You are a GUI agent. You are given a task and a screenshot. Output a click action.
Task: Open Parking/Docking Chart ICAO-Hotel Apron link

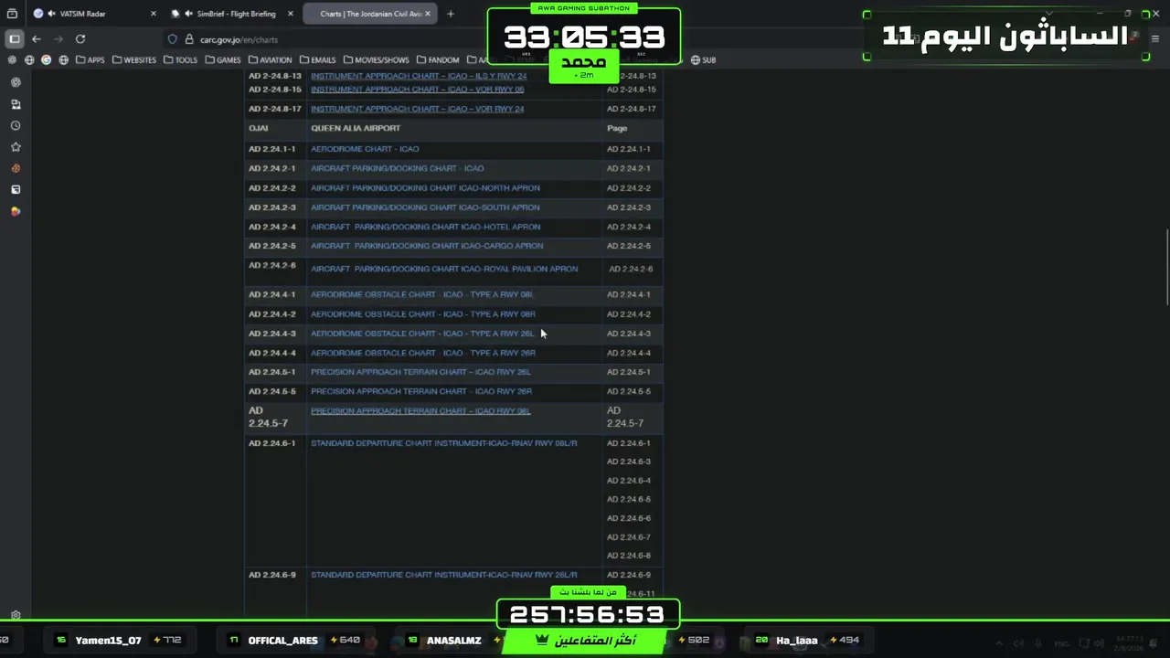425,227
